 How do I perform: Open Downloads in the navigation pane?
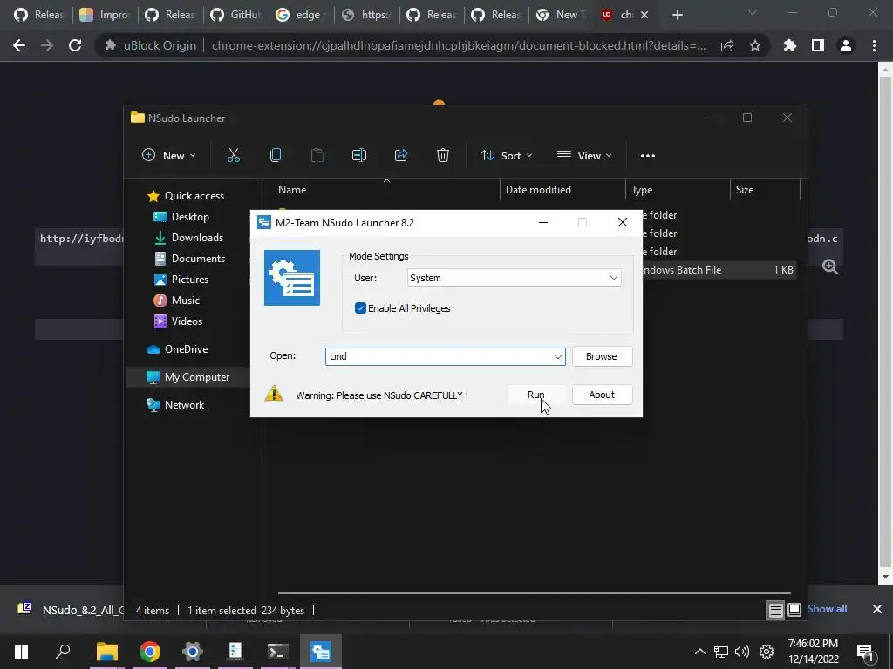point(188,238)
